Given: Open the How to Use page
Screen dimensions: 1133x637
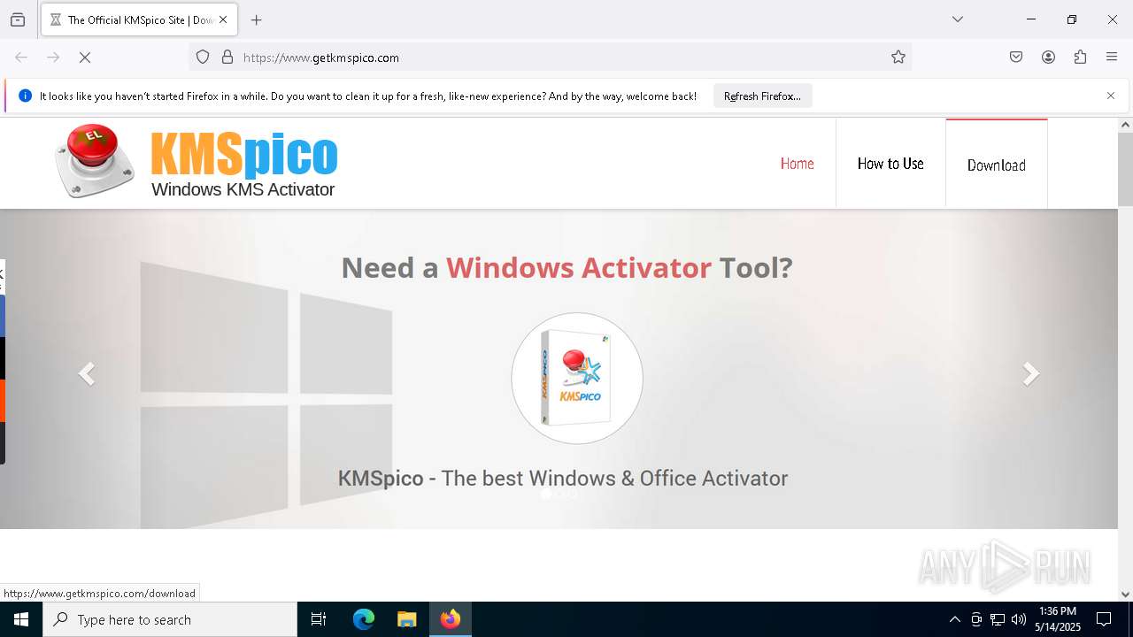Looking at the screenshot, I should pyautogui.click(x=890, y=164).
